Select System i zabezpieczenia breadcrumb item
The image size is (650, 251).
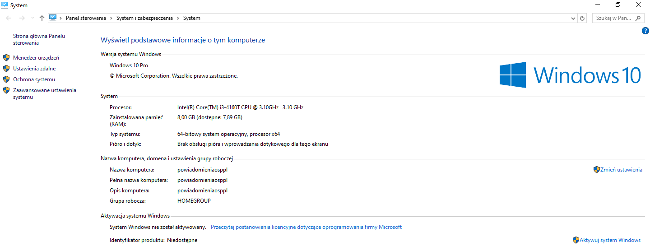coord(144,18)
